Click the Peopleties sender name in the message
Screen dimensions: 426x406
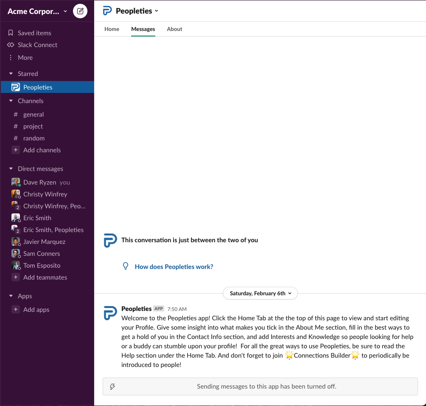click(136, 309)
